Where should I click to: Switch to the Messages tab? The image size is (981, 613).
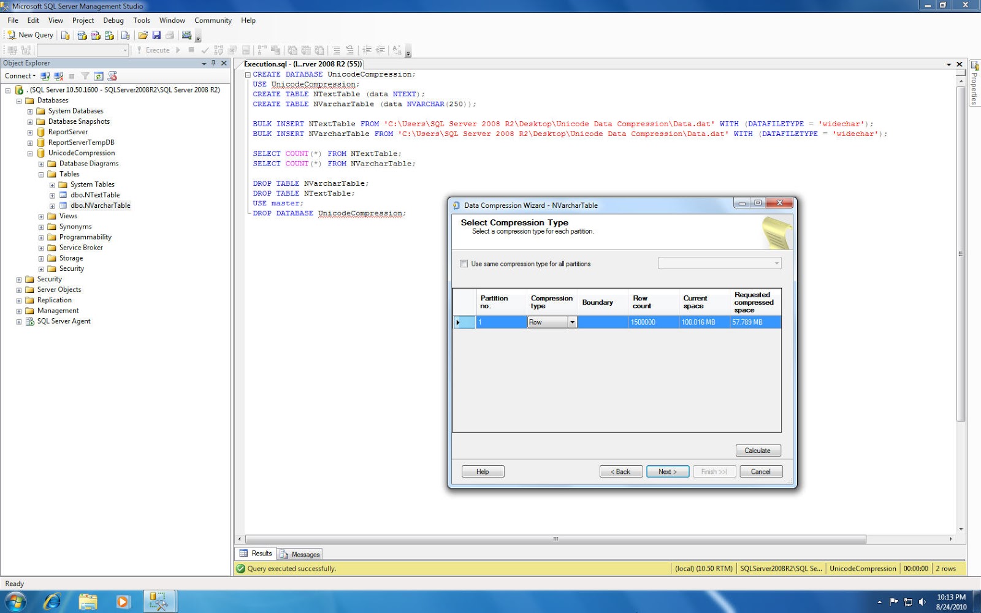[x=300, y=554]
